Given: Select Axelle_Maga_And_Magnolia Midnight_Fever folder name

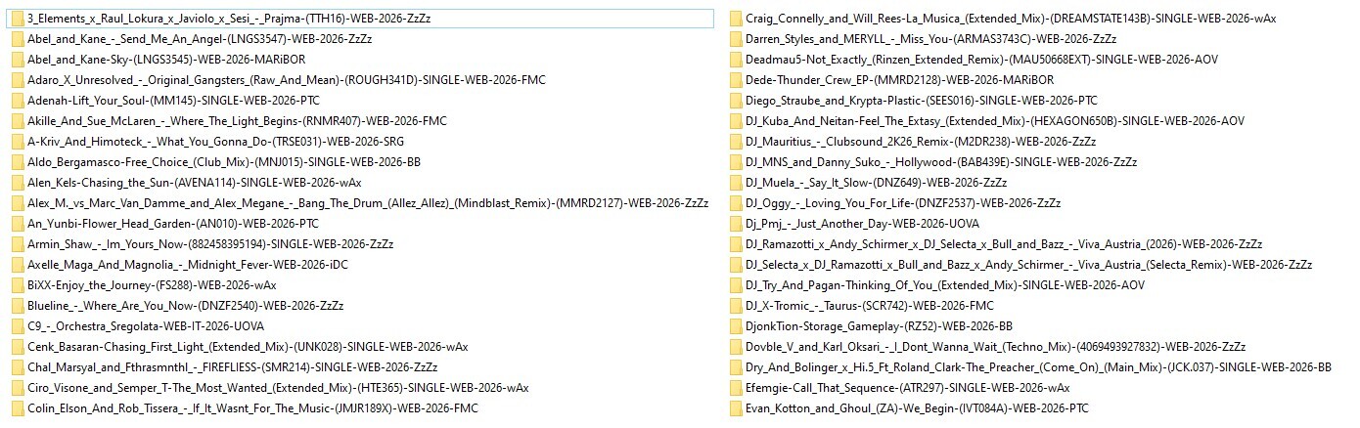Looking at the screenshot, I should [188, 265].
